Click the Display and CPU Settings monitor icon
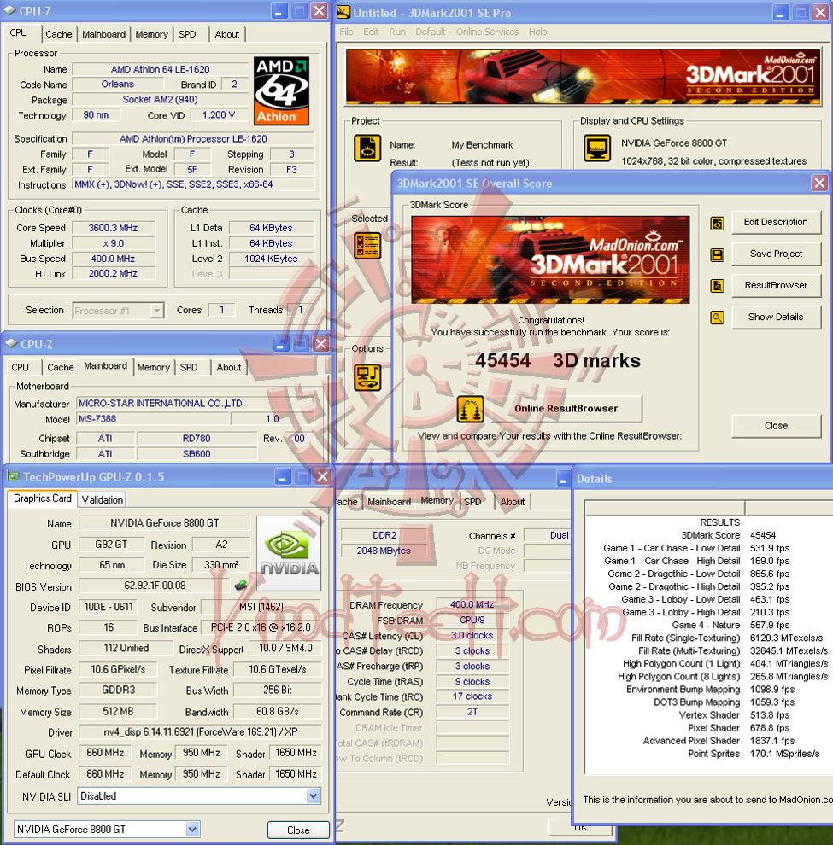The image size is (833, 845). (x=597, y=148)
